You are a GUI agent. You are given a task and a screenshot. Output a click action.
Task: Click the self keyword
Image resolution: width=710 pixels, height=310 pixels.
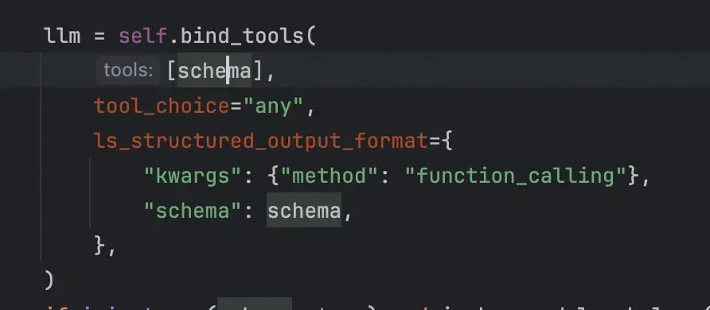click(x=143, y=36)
